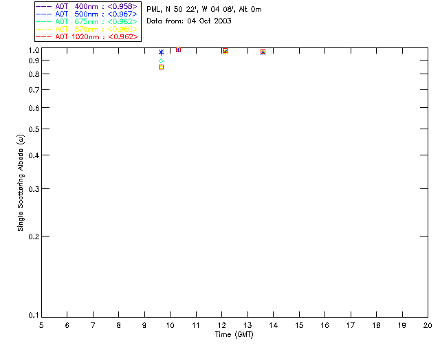The height and width of the screenshot is (352, 440).
Task: Click the 12 tick label on time axis
Action: click(221, 325)
